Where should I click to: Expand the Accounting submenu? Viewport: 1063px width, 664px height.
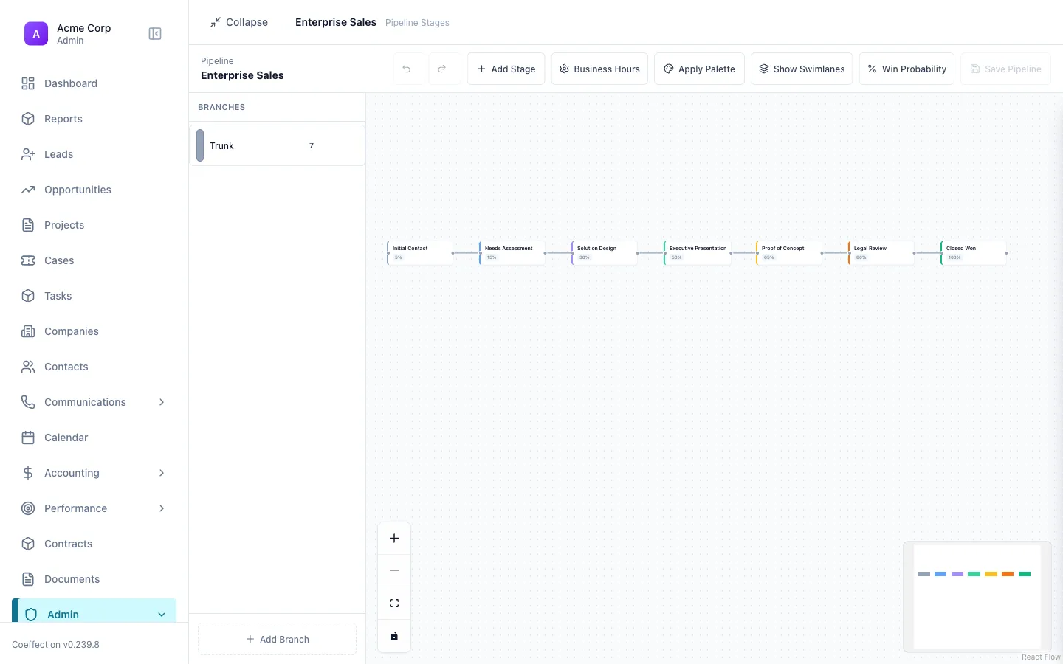pos(94,473)
